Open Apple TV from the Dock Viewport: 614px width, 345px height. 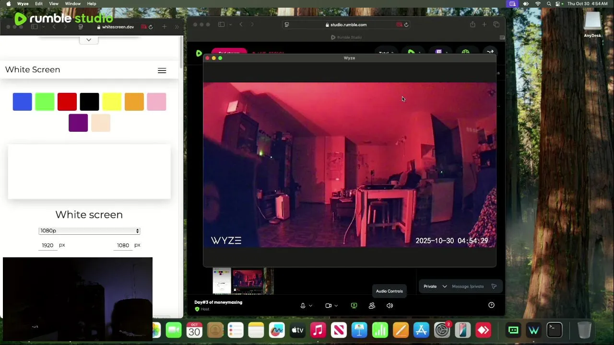297,330
